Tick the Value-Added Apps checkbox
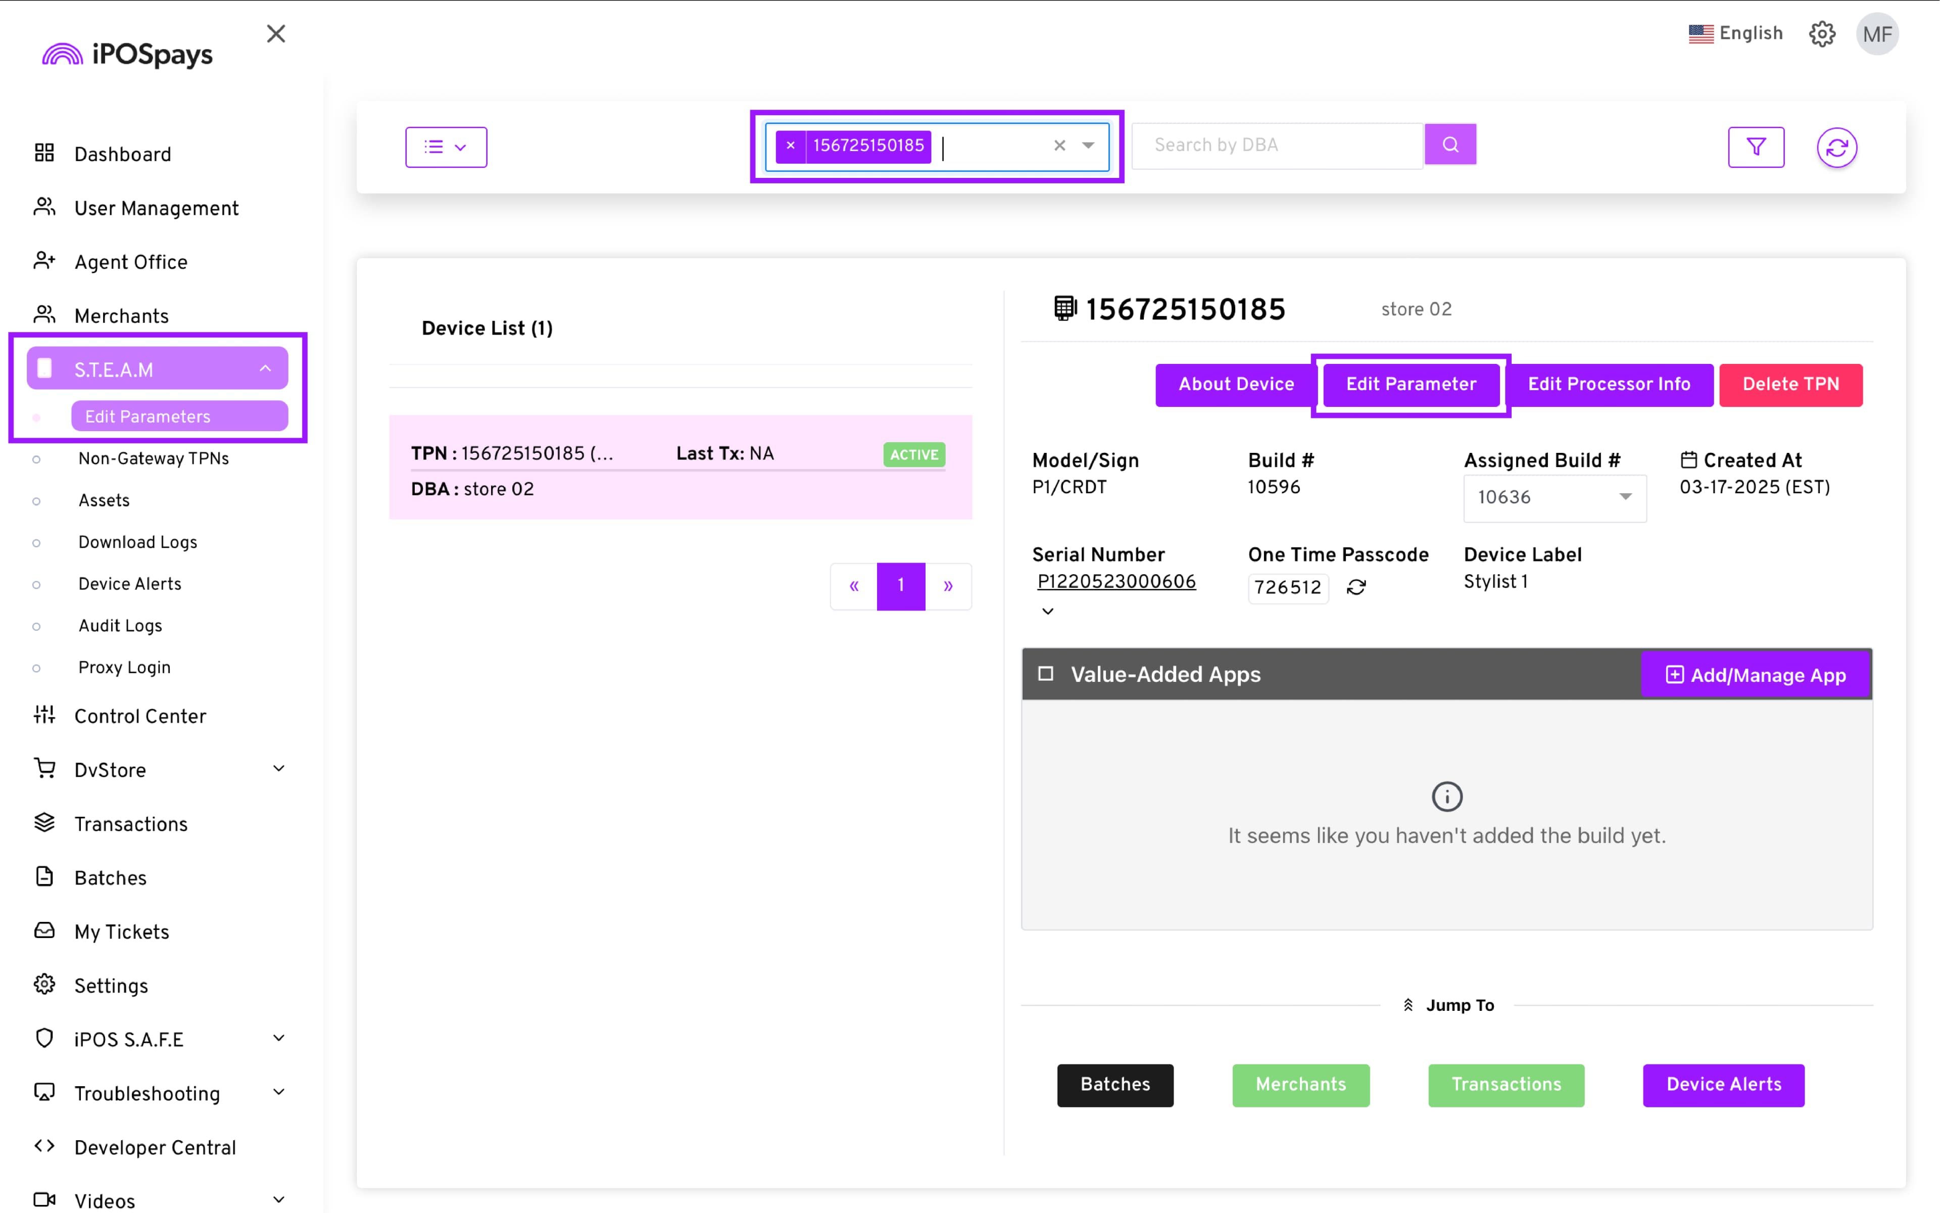The width and height of the screenshot is (1940, 1213). [1045, 673]
